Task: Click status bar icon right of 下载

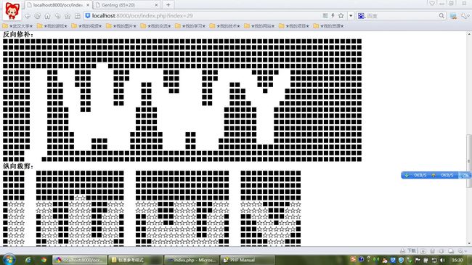Action: 423,251
